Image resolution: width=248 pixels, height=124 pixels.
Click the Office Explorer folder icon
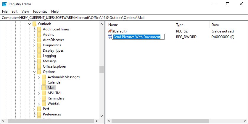pyautogui.click(x=39, y=66)
